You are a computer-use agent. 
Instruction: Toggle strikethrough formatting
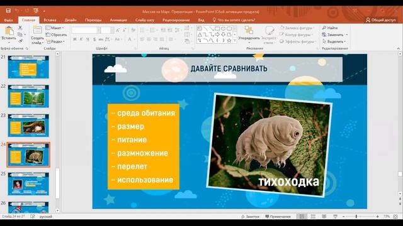coord(101,39)
